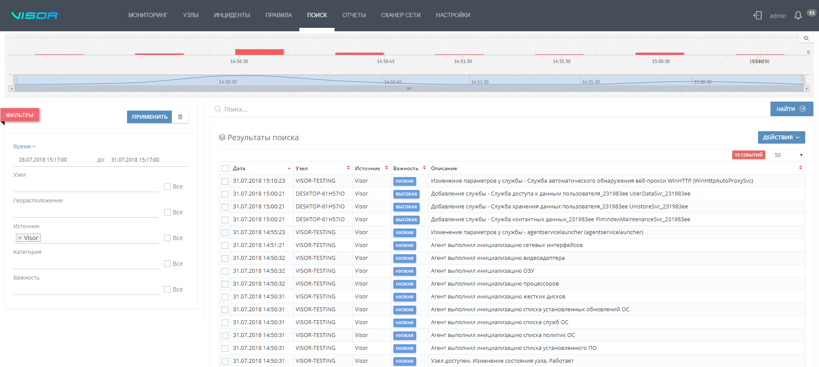
Task: Sort results by the Узел column arrows
Action: coord(348,168)
